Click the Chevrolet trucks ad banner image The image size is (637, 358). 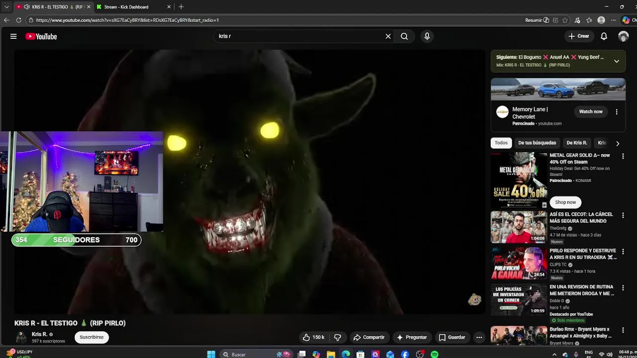558,89
